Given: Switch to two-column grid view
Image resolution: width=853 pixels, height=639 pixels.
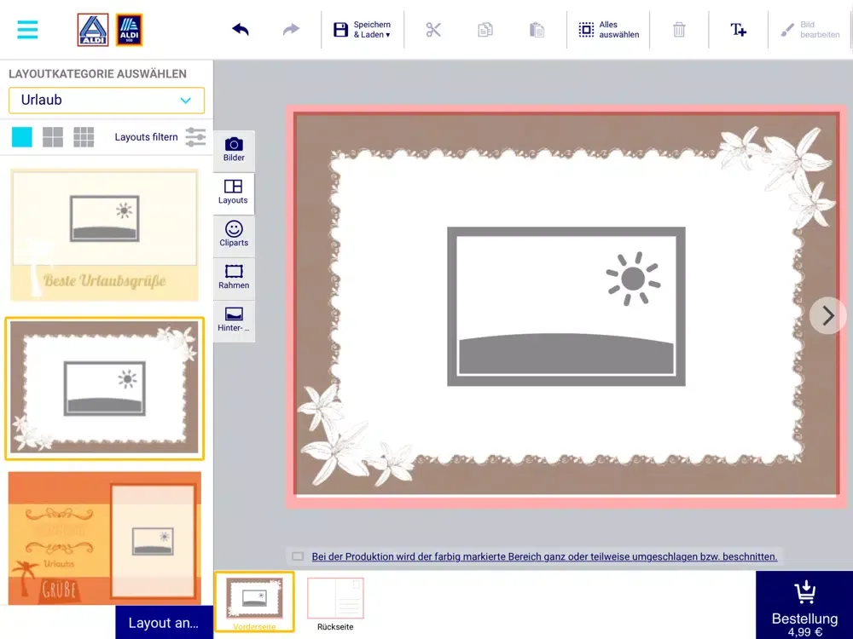Looking at the screenshot, I should coord(53,137).
